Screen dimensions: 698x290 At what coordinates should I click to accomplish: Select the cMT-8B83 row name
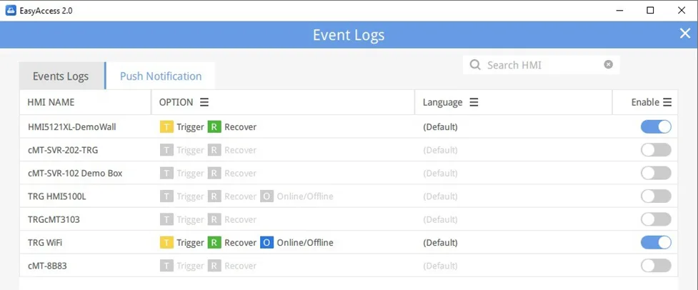pos(47,266)
